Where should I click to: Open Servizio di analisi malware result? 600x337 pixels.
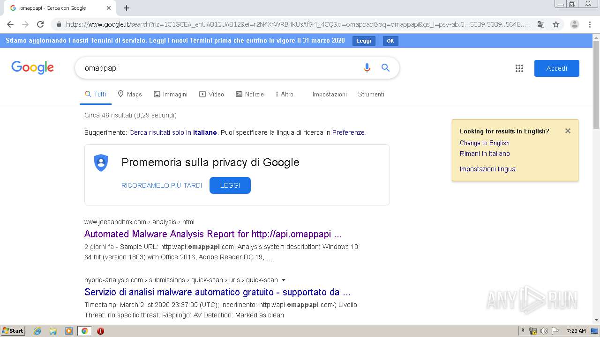click(217, 292)
